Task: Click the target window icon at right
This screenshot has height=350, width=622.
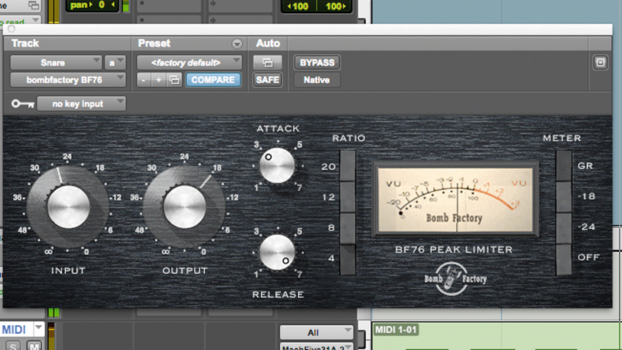Action: (x=600, y=63)
